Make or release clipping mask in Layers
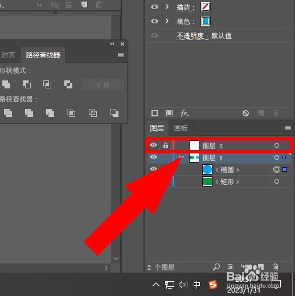 pos(231,267)
